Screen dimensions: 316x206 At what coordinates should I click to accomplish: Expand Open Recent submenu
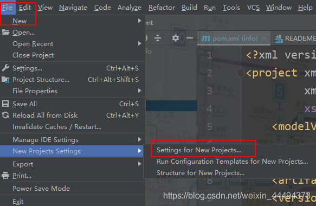[73, 44]
